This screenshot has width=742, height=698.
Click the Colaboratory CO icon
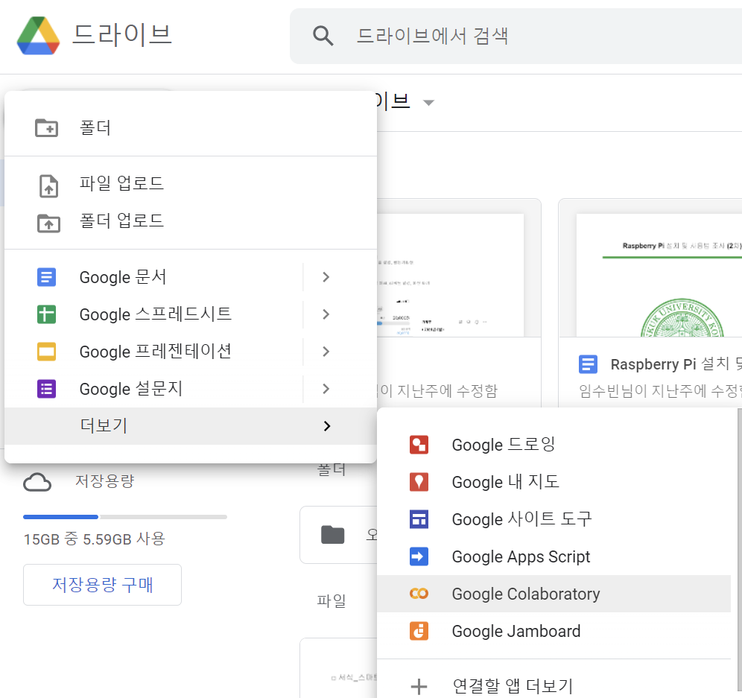pos(419,594)
